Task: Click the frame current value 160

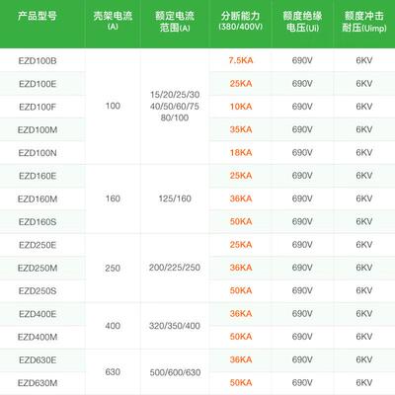Action: (113, 198)
